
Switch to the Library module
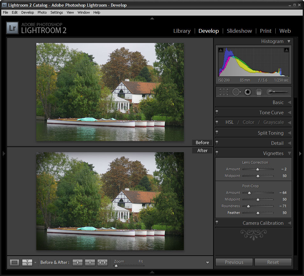pyautogui.click(x=182, y=31)
